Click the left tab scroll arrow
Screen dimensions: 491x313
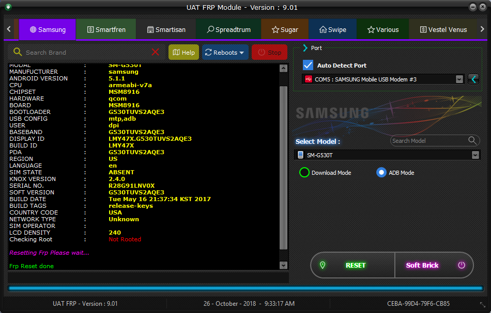tap(9, 29)
